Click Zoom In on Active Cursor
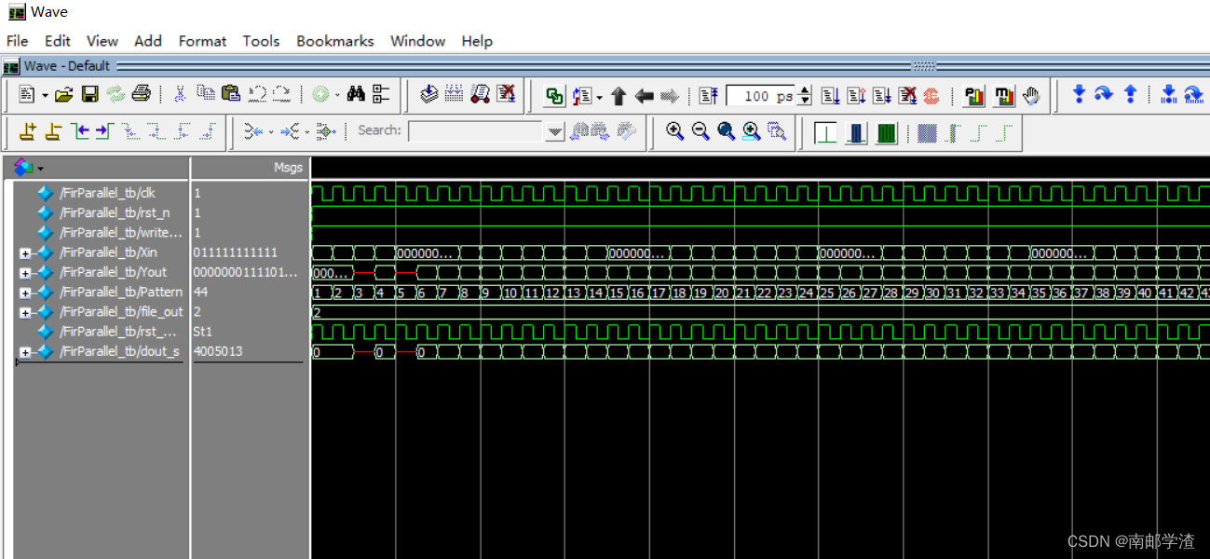1210x559 pixels. click(751, 131)
